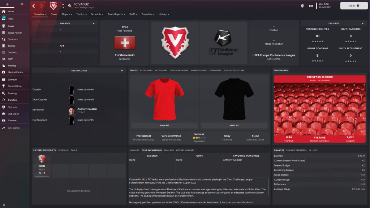Click the Inbox continue button
Viewport: 370px width, 208px height.
(x=354, y=6)
